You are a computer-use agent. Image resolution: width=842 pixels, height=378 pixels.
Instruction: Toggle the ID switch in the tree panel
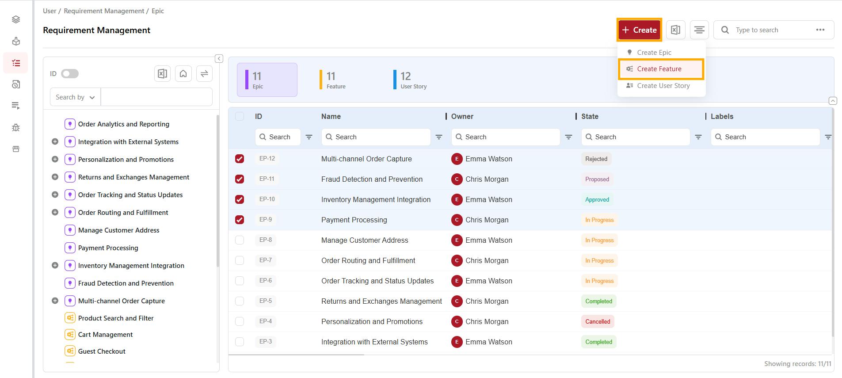[70, 74]
